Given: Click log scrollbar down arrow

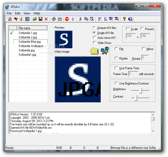Looking at the screenshot, I should point(153,131).
